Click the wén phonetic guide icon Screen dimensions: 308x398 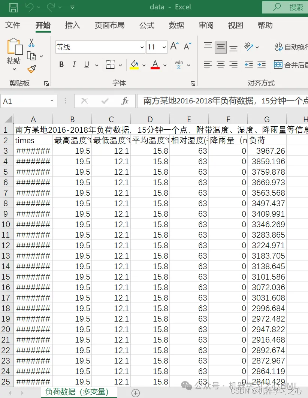pyautogui.click(x=179, y=65)
